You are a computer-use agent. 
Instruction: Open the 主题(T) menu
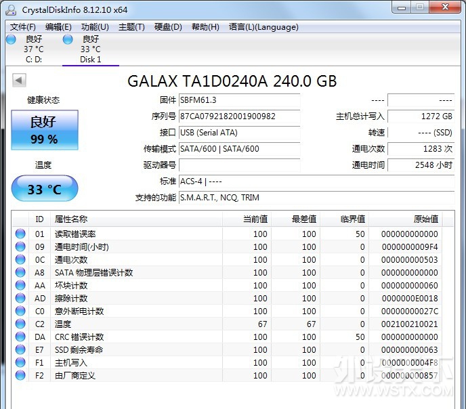click(x=131, y=27)
